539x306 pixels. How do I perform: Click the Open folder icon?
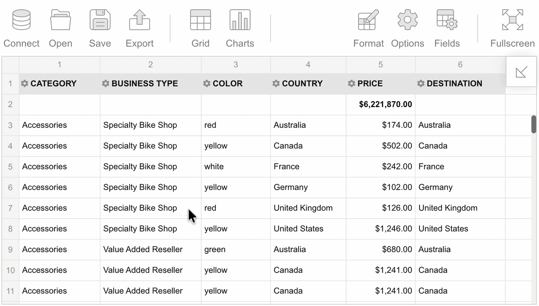coord(61,20)
